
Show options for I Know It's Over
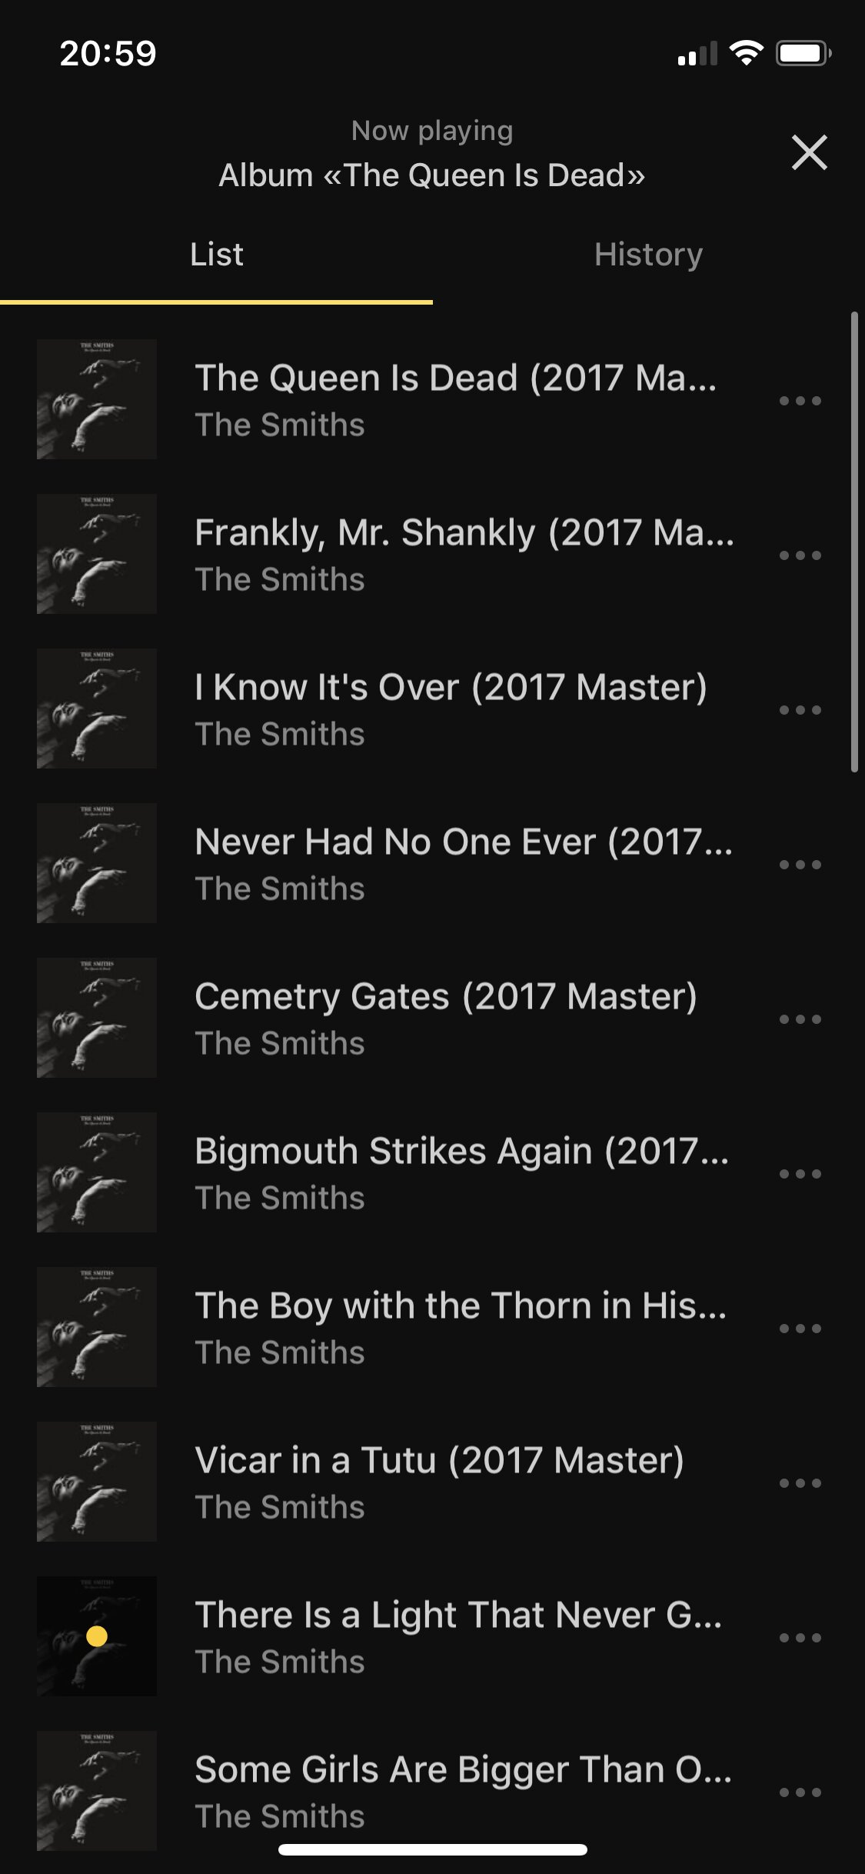click(x=800, y=710)
